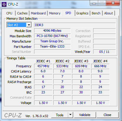The image size is (122, 121).
Task: Close the window with the red X
Action: tap(113, 3)
